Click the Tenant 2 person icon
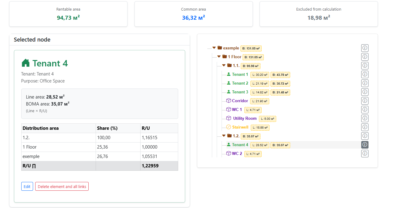This screenshot has height=208, width=394. 229,83
